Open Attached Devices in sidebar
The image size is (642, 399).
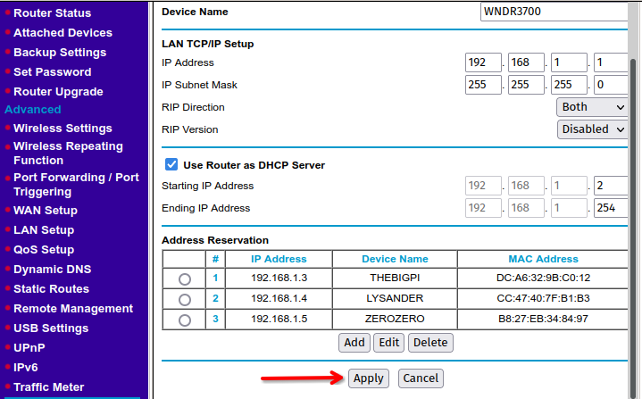pos(63,33)
